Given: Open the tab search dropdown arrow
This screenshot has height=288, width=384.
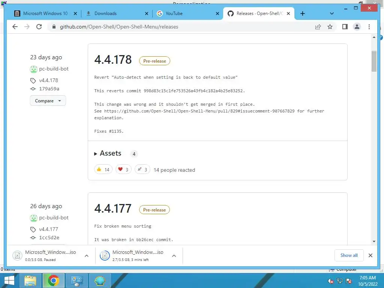Looking at the screenshot, I should pyautogui.click(x=332, y=13).
